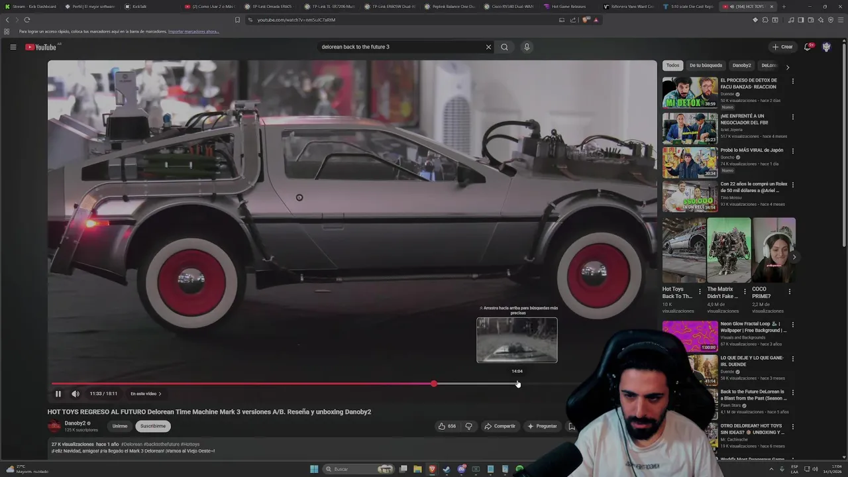This screenshot has height=477, width=848.
Task: Reload the page
Action: point(27,20)
